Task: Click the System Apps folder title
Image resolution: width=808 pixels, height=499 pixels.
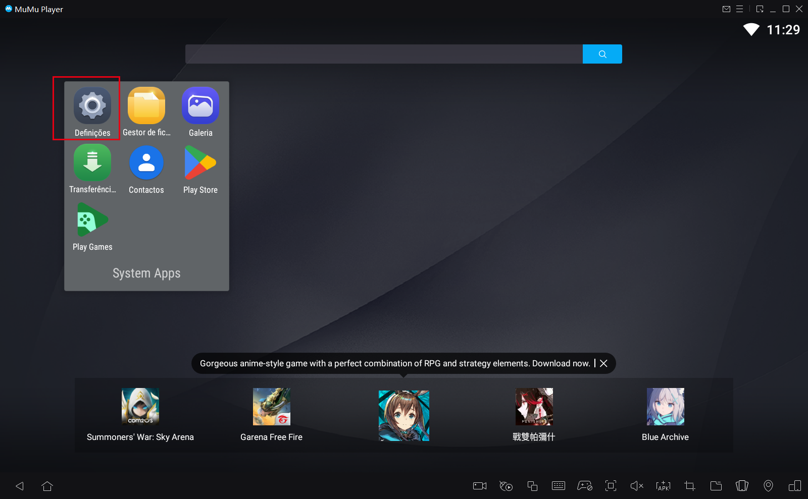Action: point(146,273)
